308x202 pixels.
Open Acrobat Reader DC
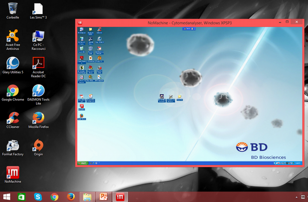click(x=38, y=63)
